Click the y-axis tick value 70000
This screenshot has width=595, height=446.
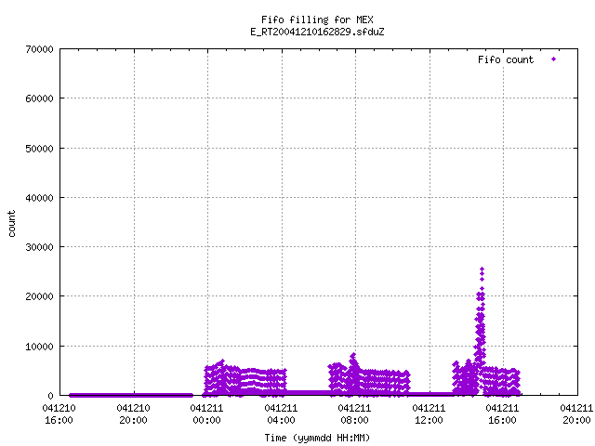point(39,49)
